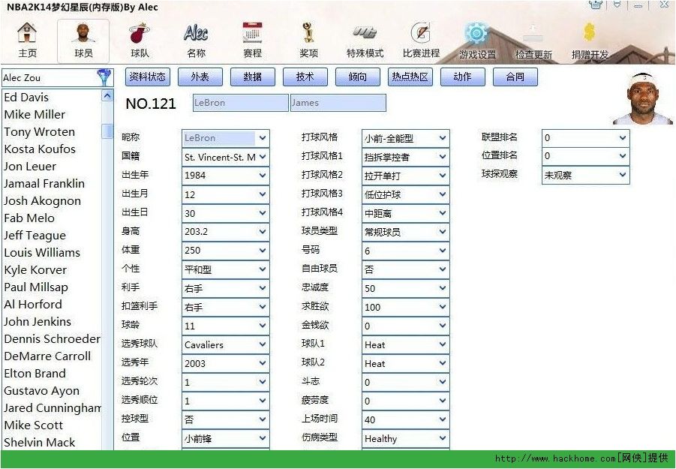Click the 检查更新 icon
The image size is (676, 469).
pyautogui.click(x=533, y=41)
